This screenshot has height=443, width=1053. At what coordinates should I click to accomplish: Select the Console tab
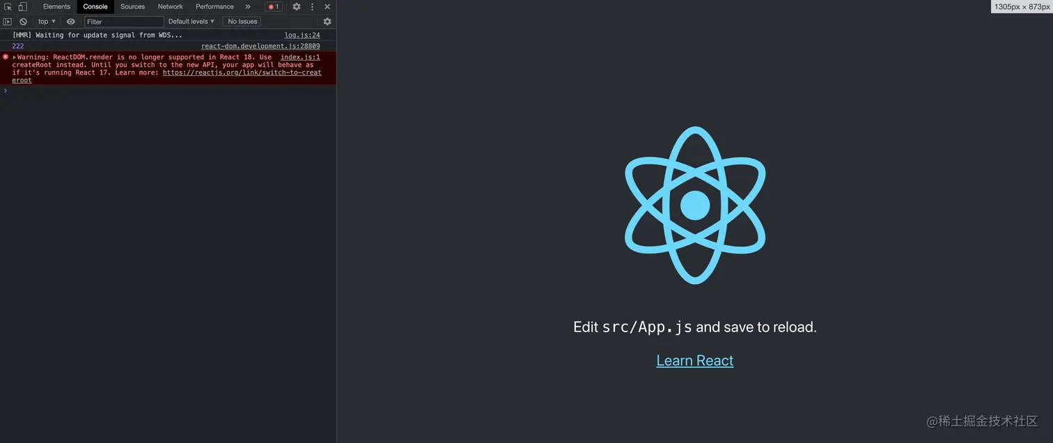95,7
